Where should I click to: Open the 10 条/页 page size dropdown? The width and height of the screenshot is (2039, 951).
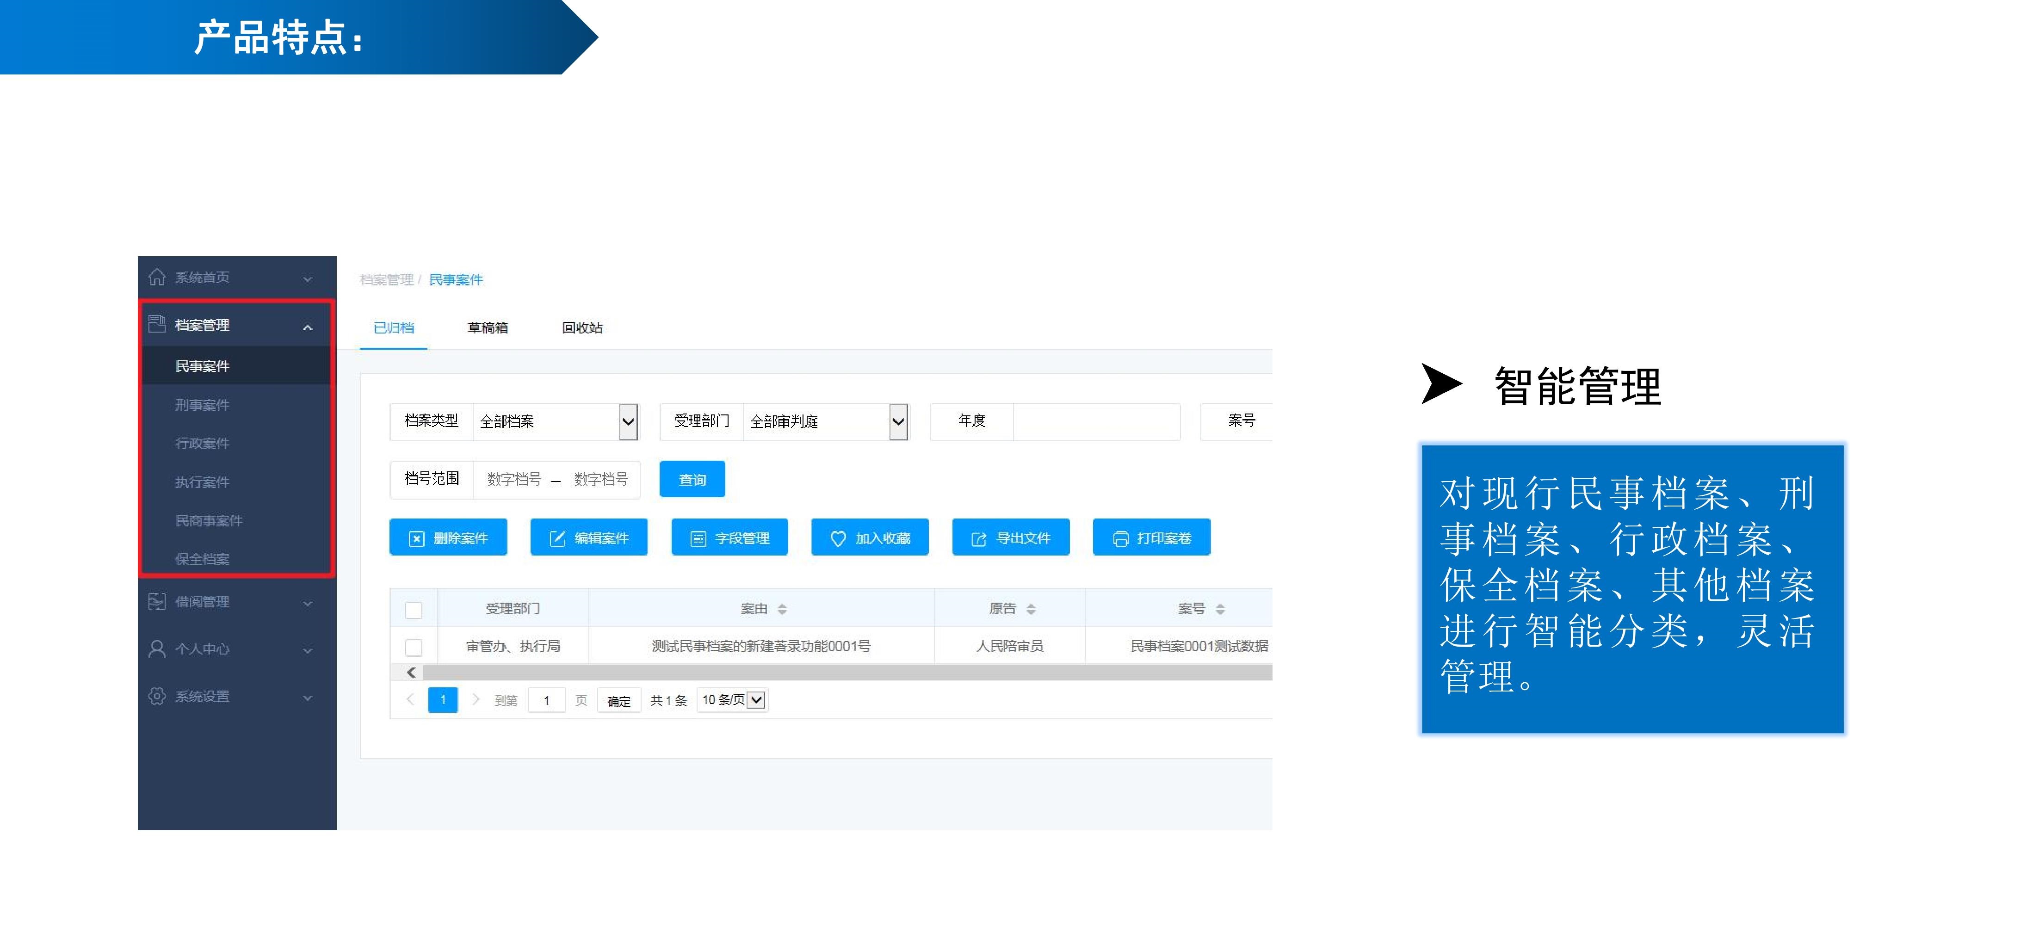click(x=756, y=700)
